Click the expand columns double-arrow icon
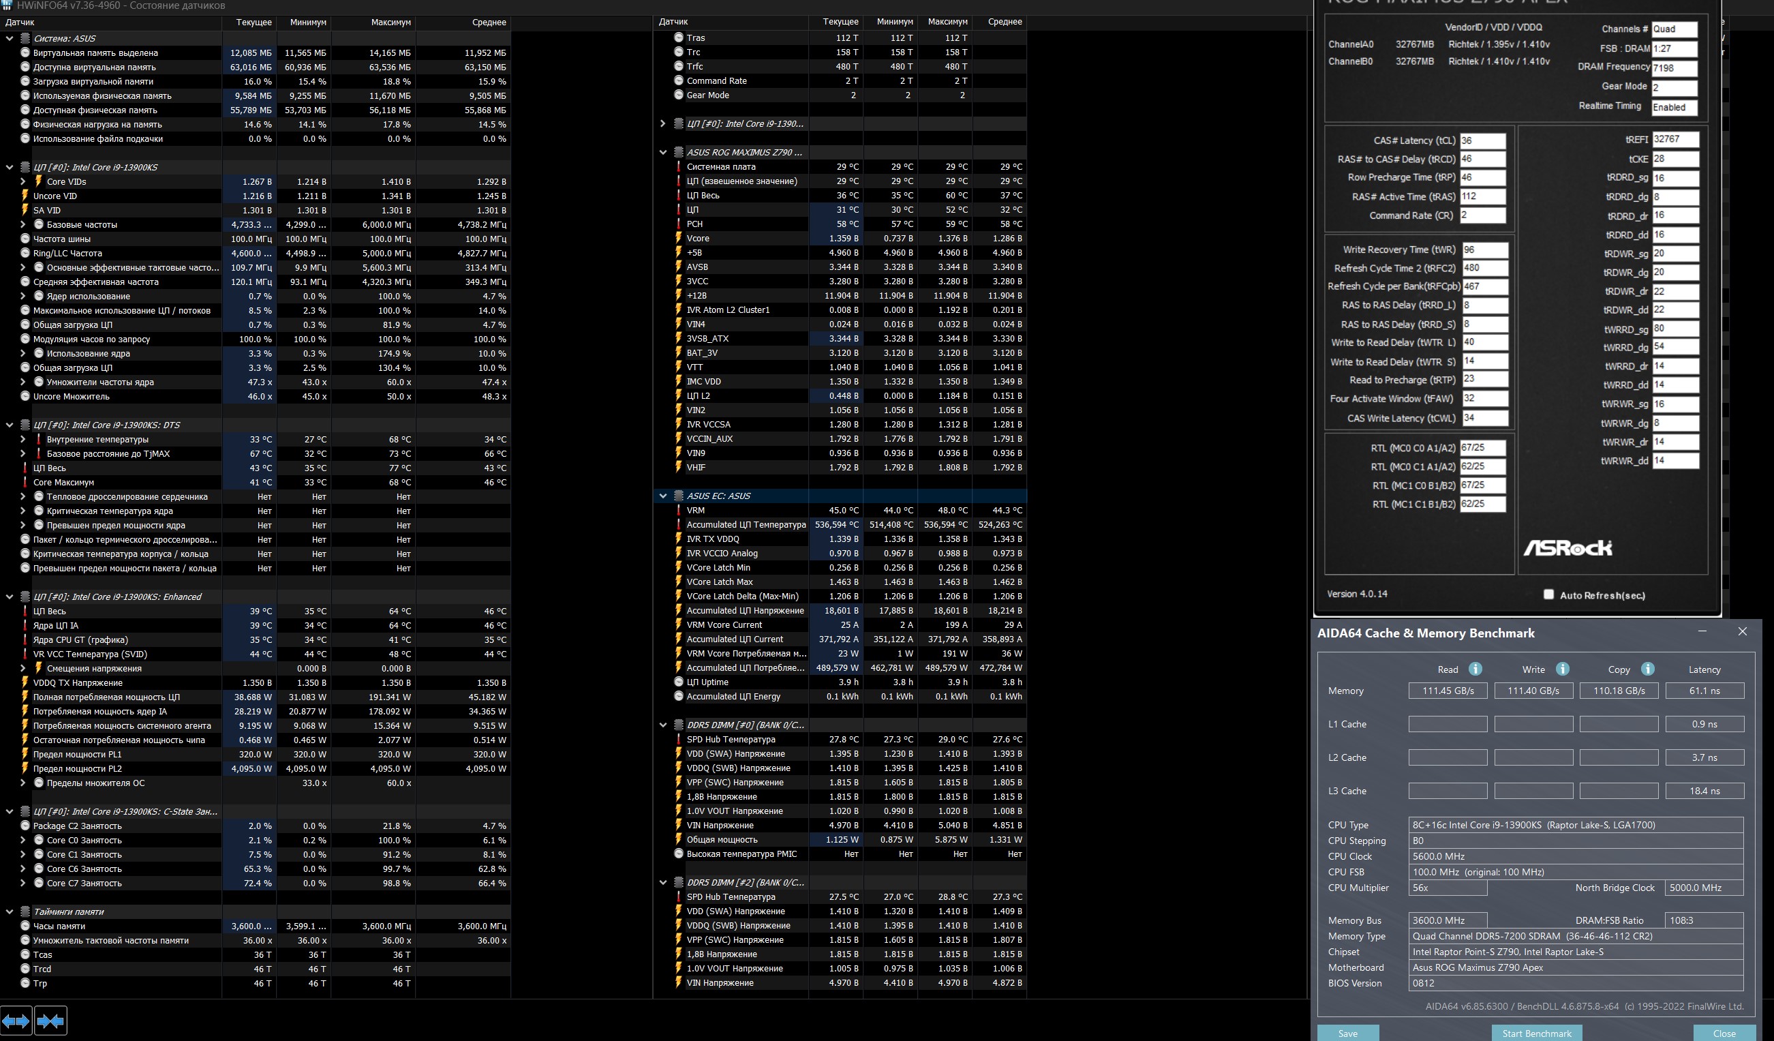 pyautogui.click(x=16, y=1021)
